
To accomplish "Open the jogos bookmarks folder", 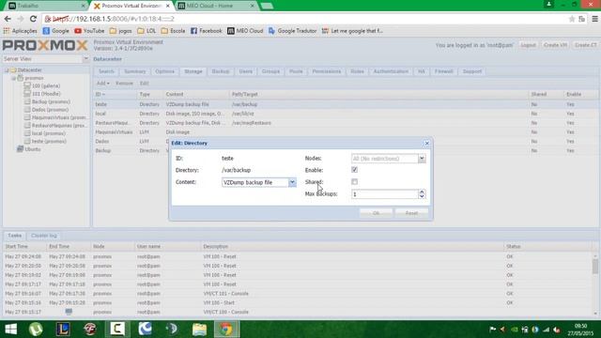I will tap(121, 31).
